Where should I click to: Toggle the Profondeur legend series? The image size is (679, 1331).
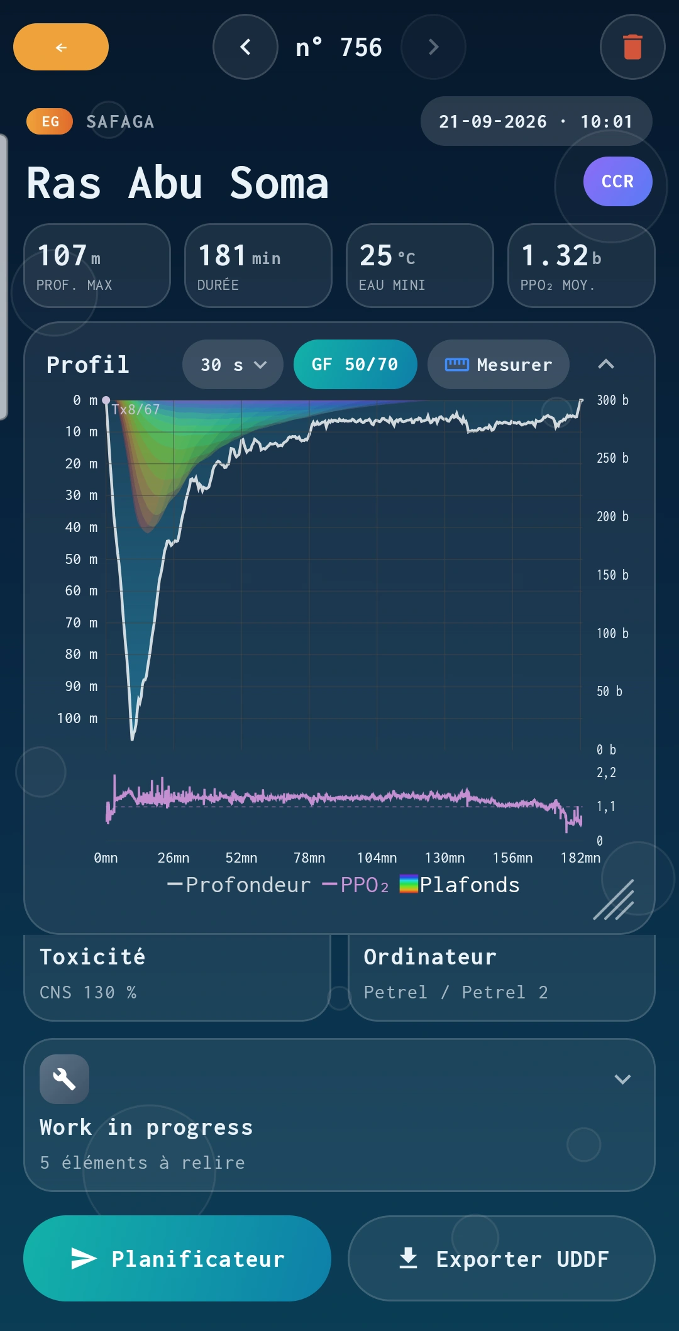coord(239,885)
